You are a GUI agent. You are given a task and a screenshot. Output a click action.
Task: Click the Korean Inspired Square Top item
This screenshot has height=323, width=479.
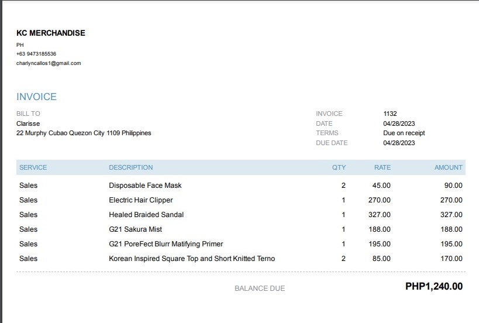(x=191, y=259)
